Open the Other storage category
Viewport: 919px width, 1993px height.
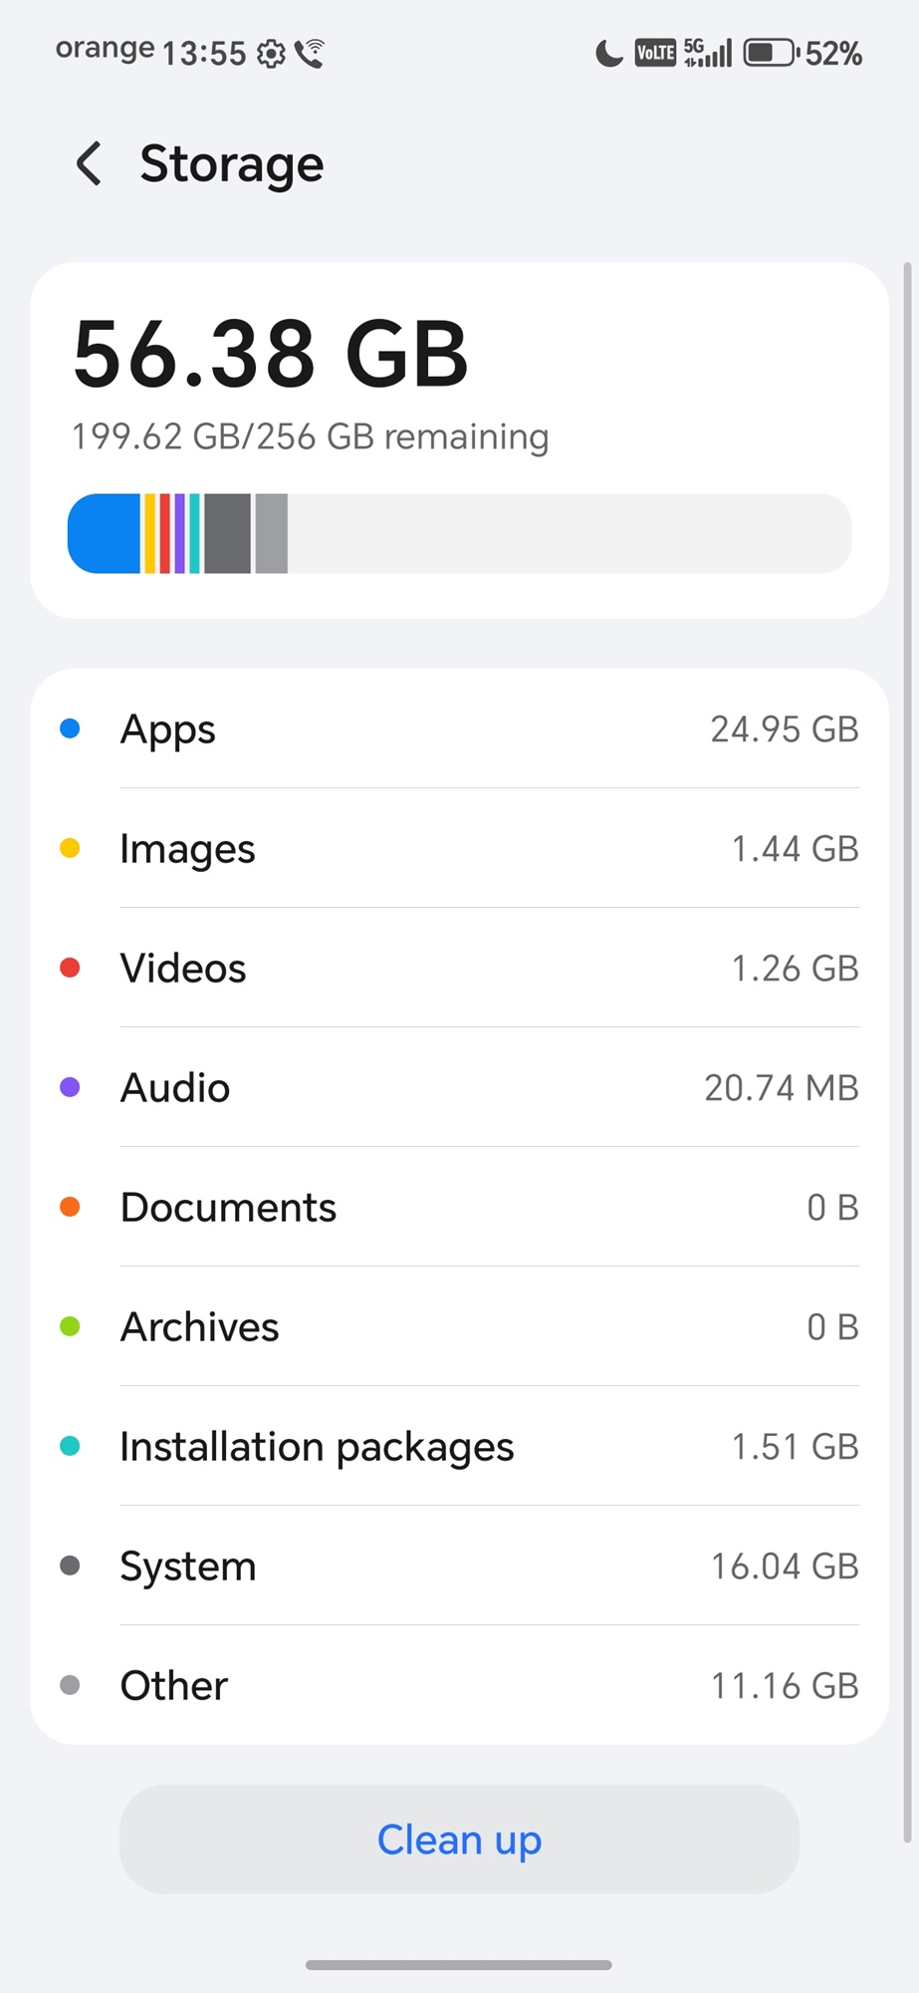[459, 1686]
